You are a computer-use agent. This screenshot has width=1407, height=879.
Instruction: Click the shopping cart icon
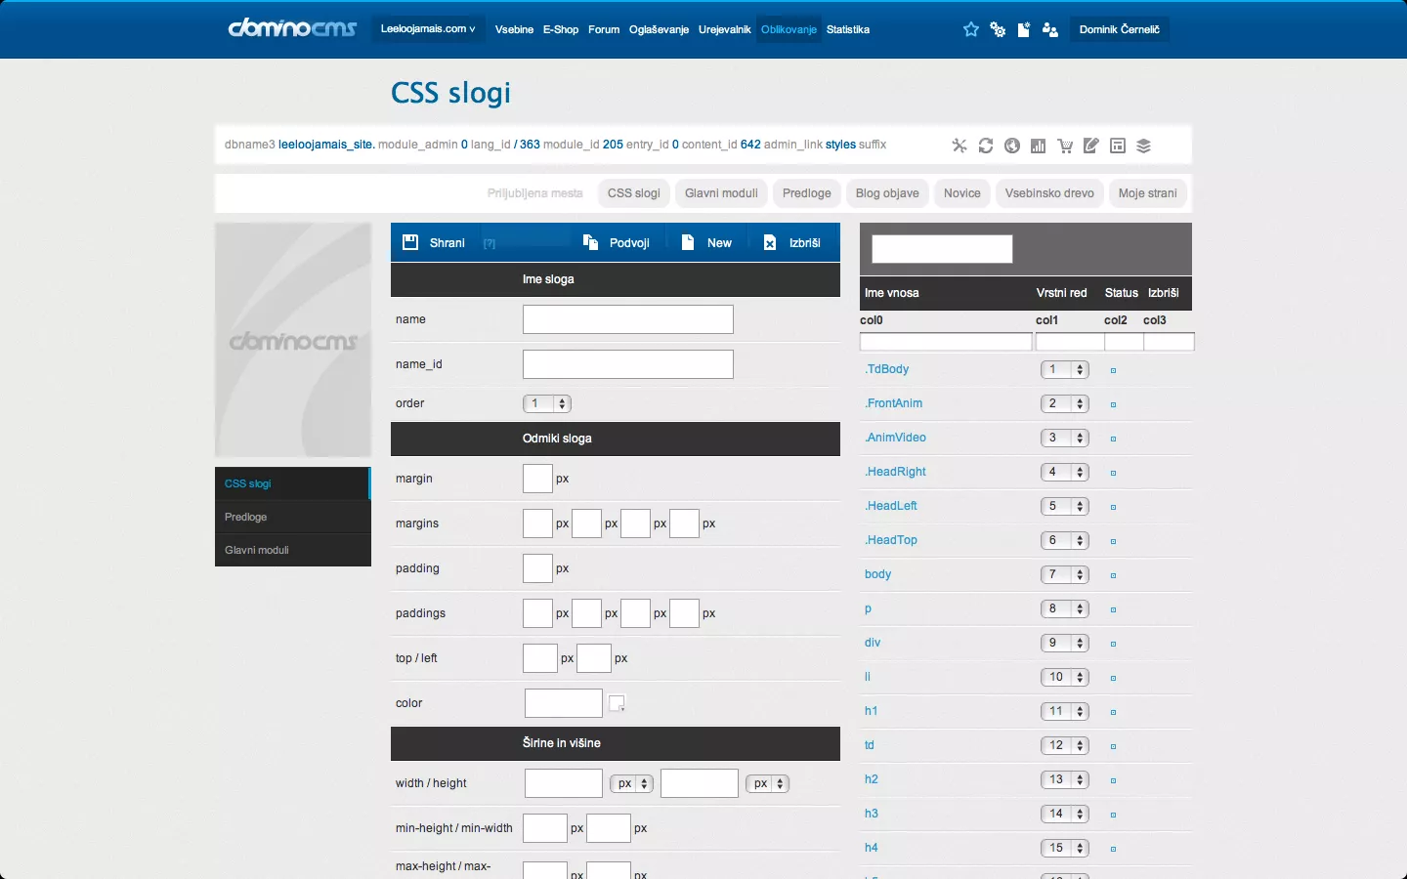point(1065,146)
